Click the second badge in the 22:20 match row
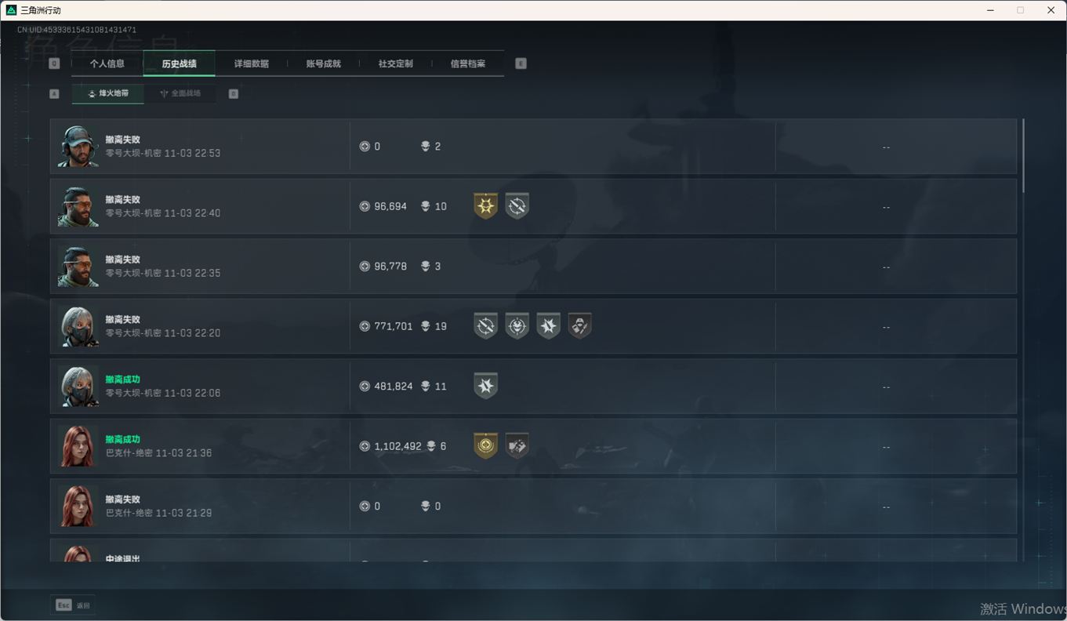 coord(517,326)
